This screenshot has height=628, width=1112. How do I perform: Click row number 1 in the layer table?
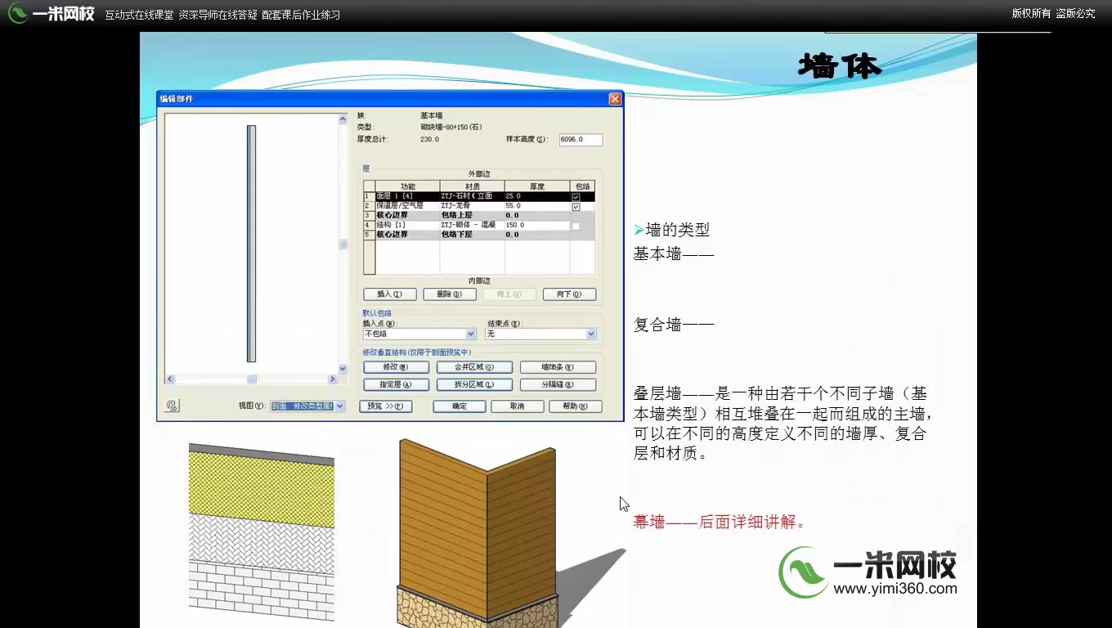click(369, 197)
